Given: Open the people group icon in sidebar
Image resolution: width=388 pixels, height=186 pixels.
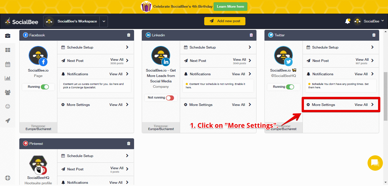Looking at the screenshot, I should point(8,92).
